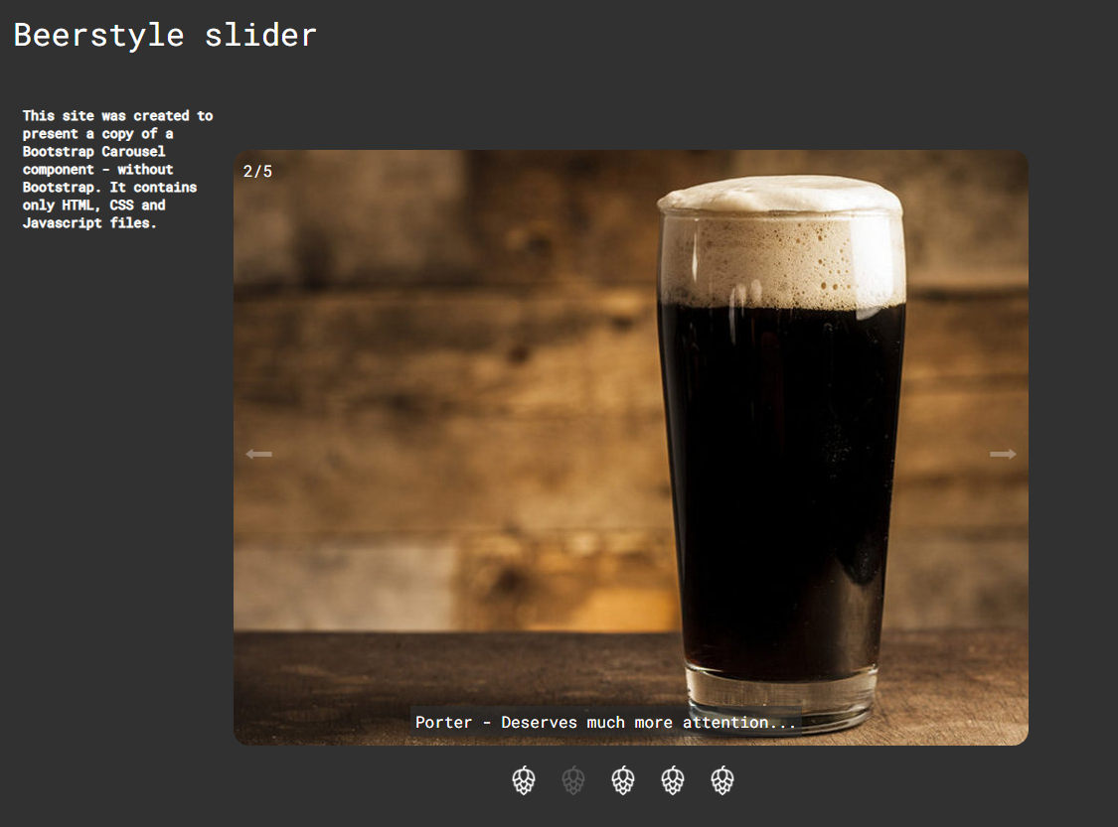The width and height of the screenshot is (1118, 827).
Task: Select the dimmed second hop cone indicator
Action: (x=573, y=780)
